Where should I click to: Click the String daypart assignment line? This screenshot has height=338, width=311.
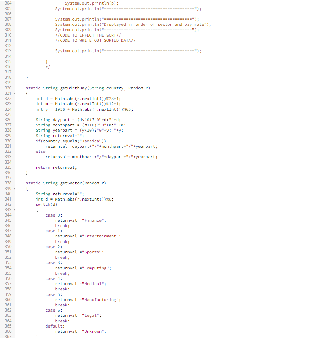pos(78,120)
